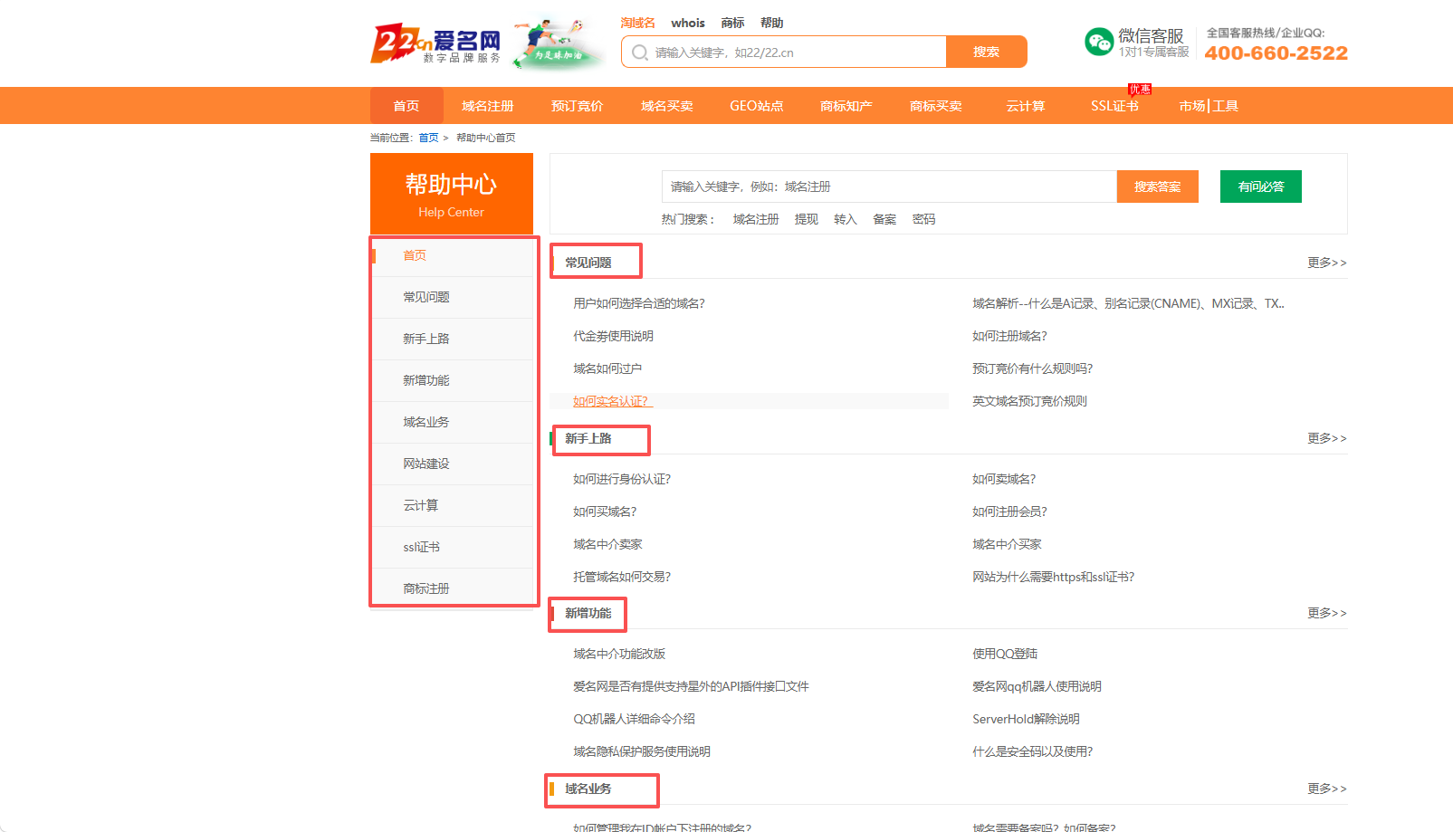The height and width of the screenshot is (832, 1453).
Task: Click the 22.cn 爱名网 logo
Action: (435, 43)
